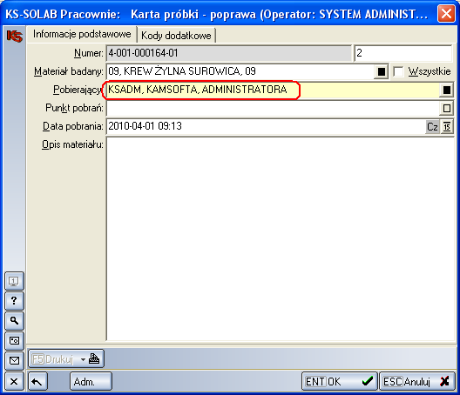460x395 pixels.
Task: Click the X icon at sidebar bottom
Action: [x=14, y=382]
